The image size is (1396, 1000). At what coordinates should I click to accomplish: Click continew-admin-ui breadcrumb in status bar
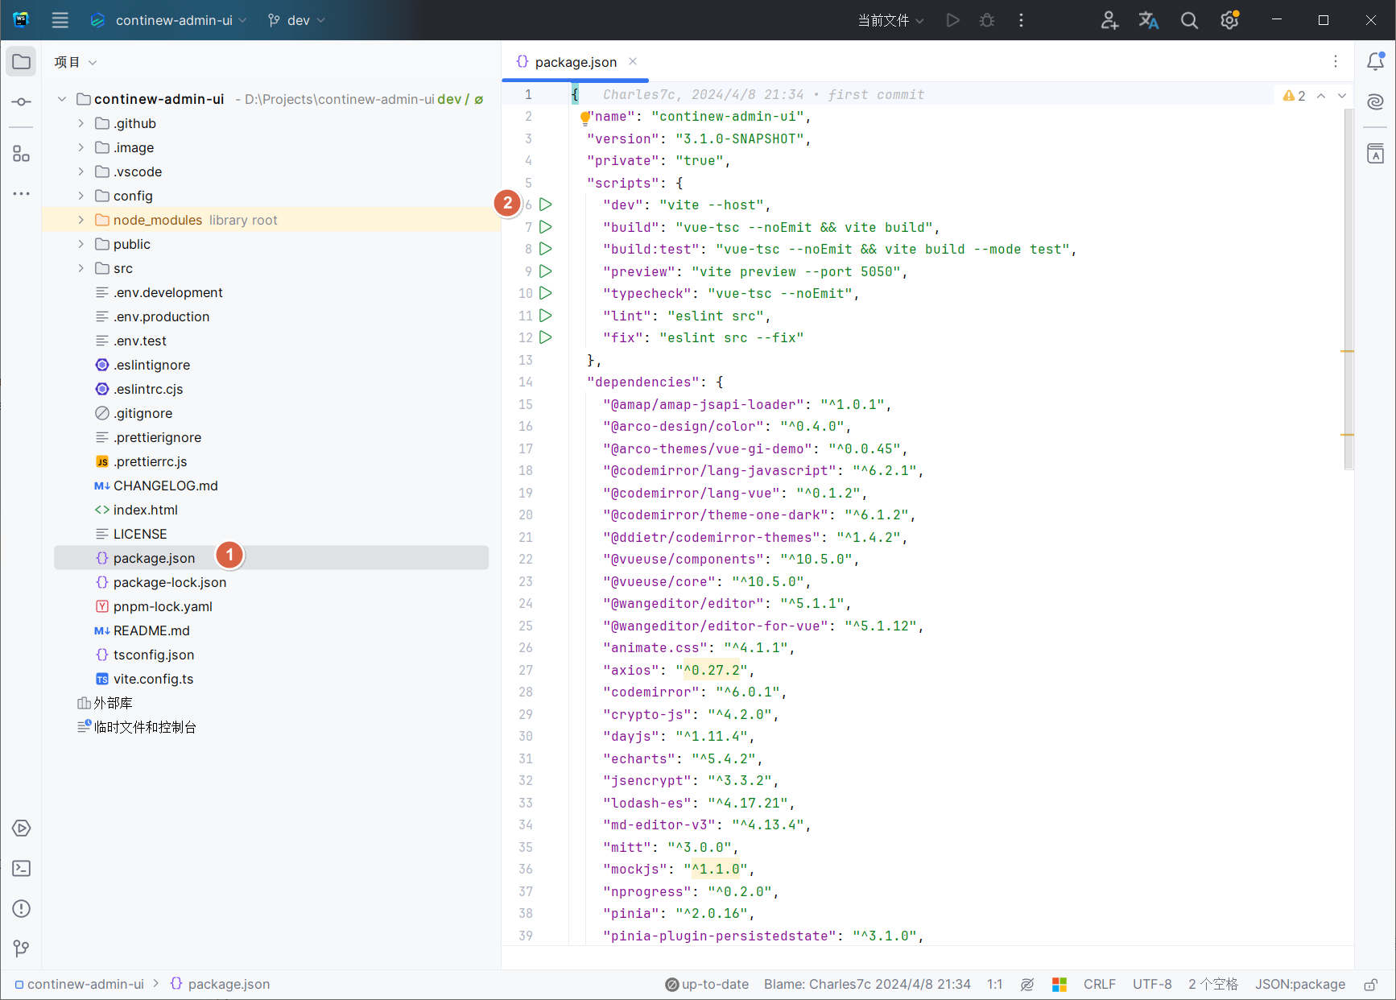point(79,985)
